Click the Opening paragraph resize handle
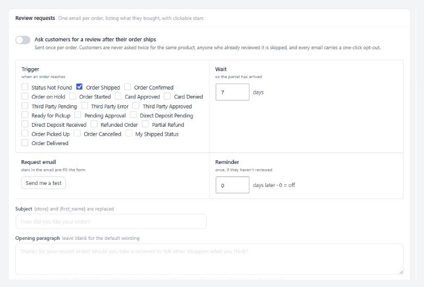The image size is (424, 287). [x=401, y=272]
